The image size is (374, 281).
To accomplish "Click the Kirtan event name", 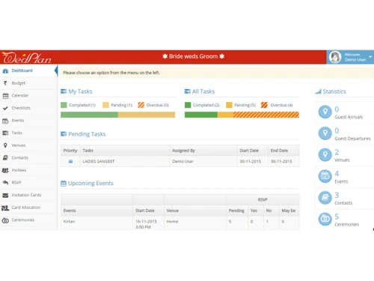I will pyautogui.click(x=69, y=222).
